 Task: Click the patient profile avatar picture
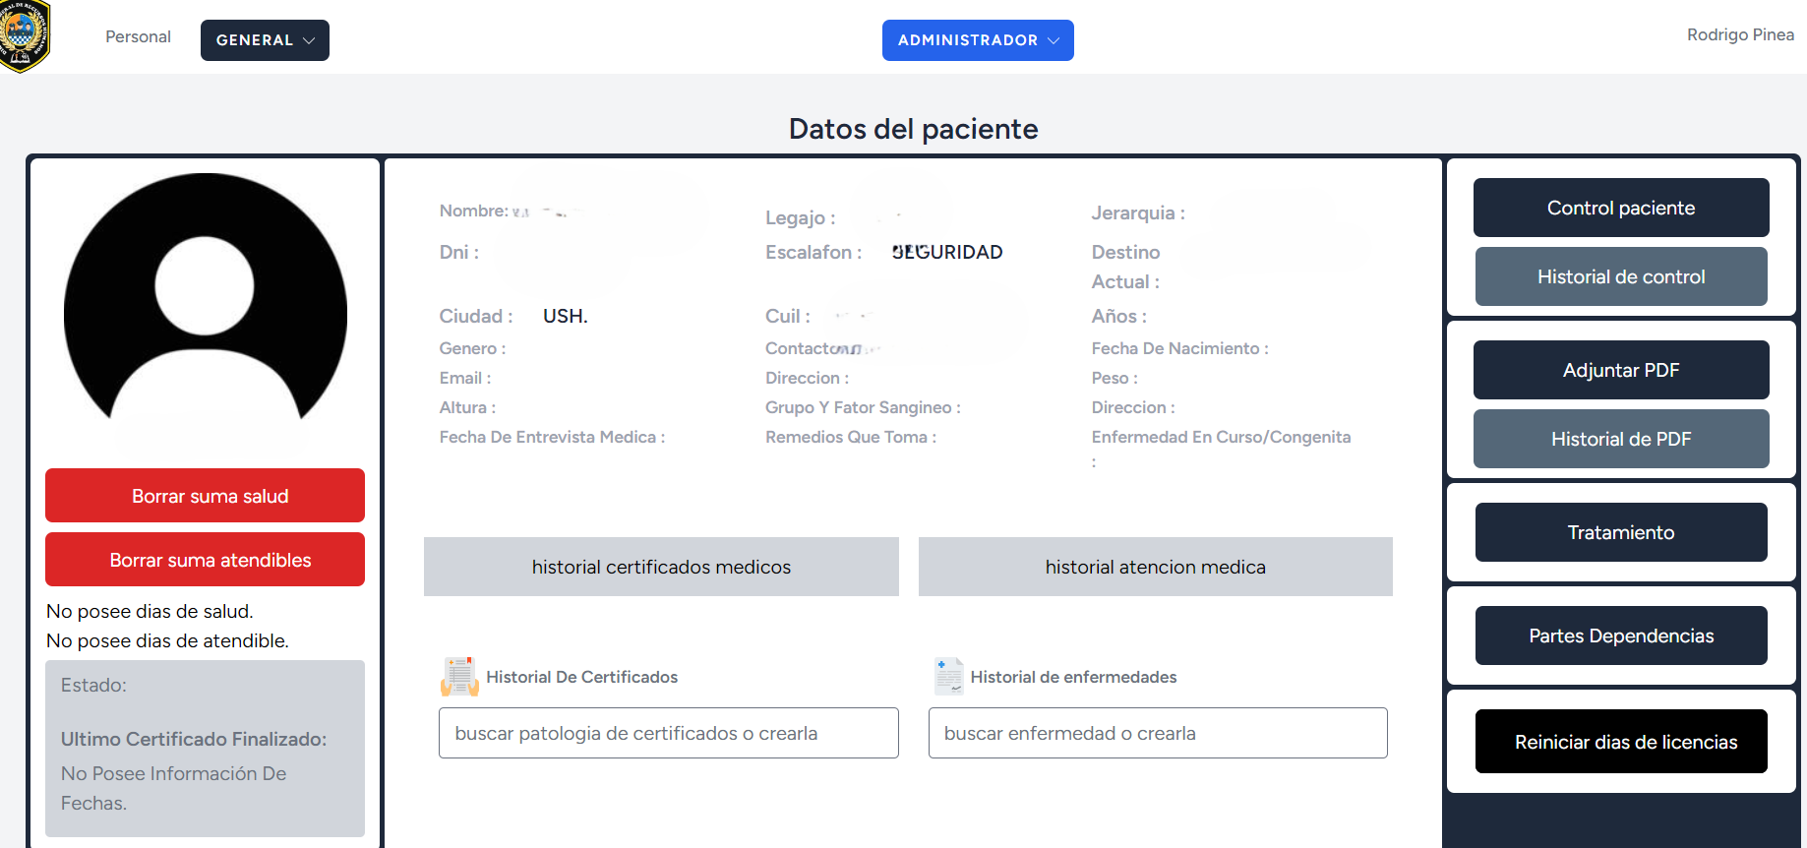click(206, 305)
